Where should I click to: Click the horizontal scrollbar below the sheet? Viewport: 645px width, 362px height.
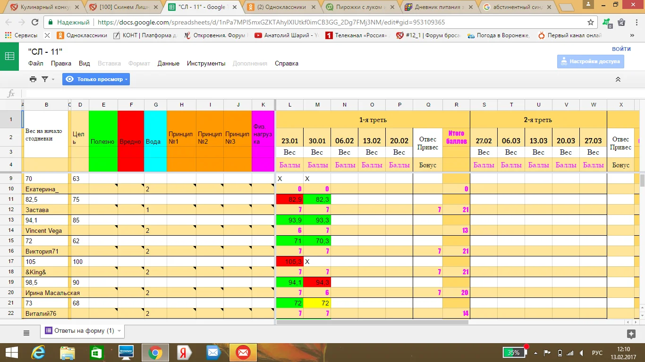[372, 322]
